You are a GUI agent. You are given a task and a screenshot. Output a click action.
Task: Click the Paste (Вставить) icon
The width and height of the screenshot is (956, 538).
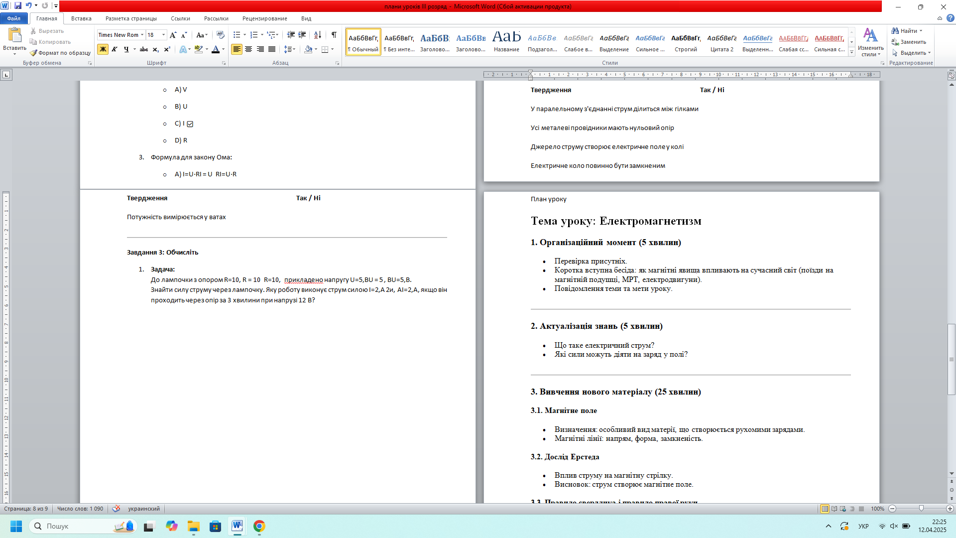(x=15, y=35)
